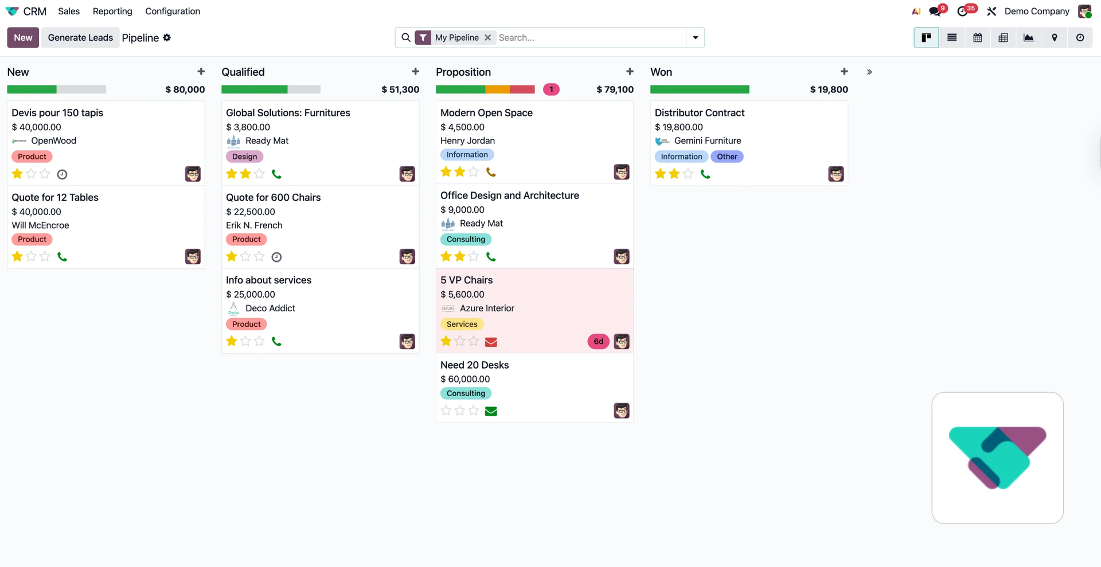1101x567 pixels.
Task: Click the New button
Action: coord(23,38)
